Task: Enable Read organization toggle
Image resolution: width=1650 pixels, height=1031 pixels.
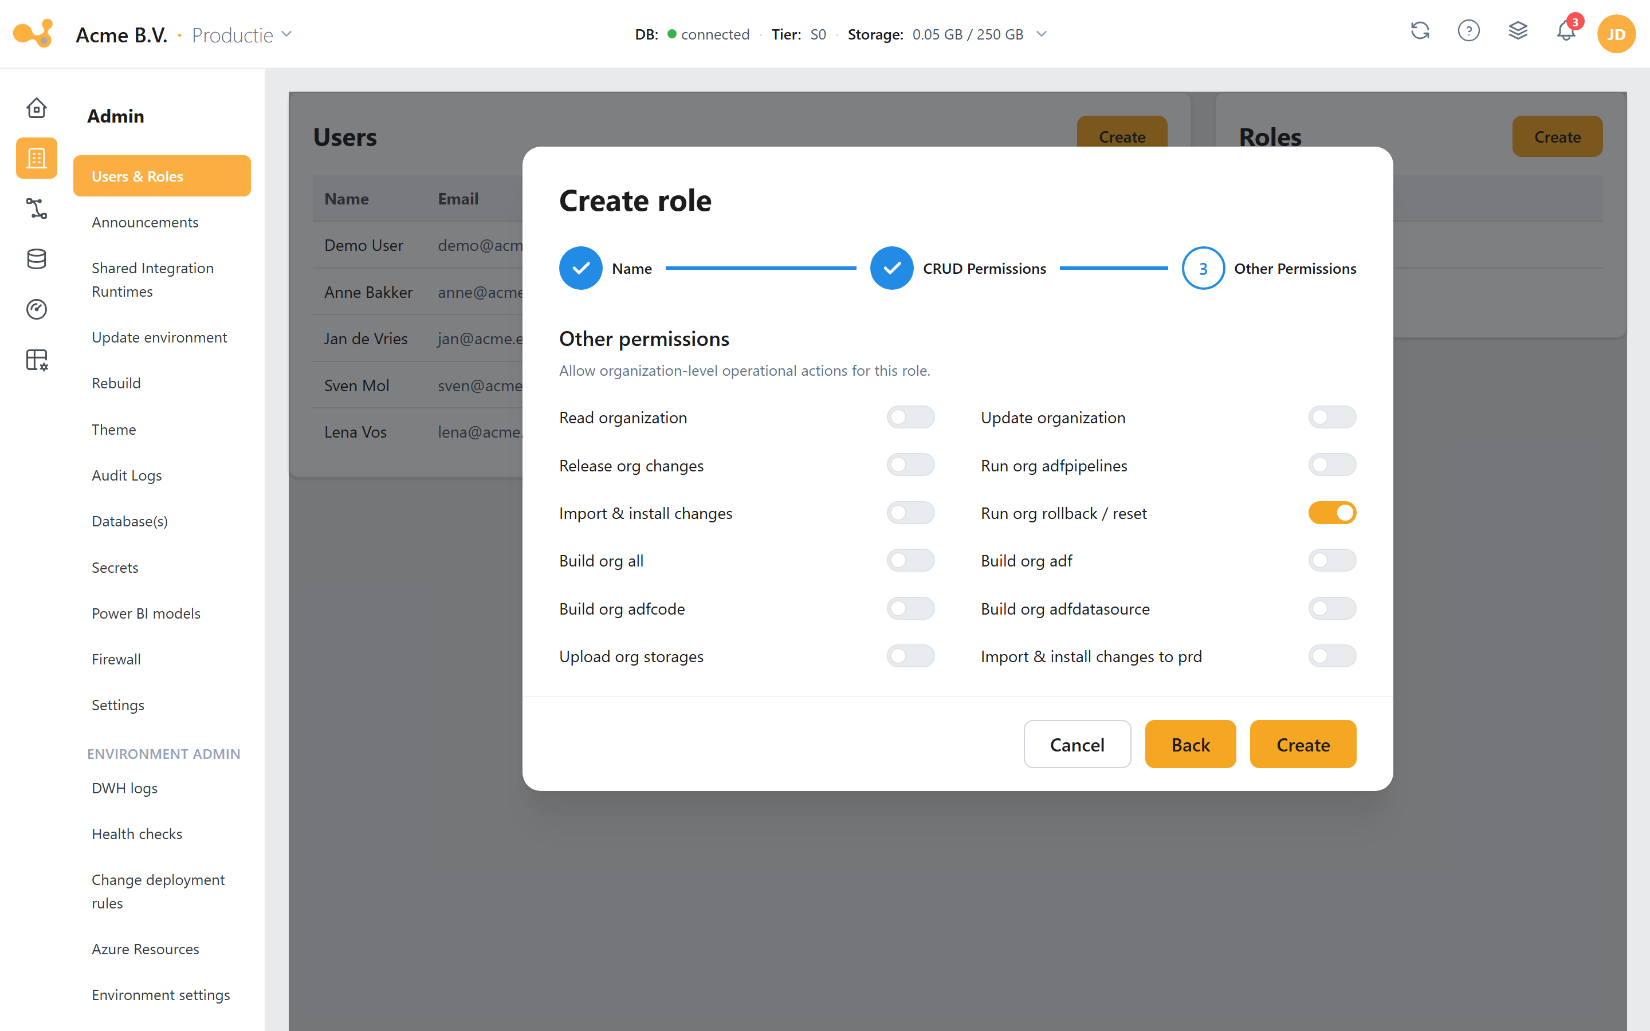Action: pyautogui.click(x=910, y=418)
